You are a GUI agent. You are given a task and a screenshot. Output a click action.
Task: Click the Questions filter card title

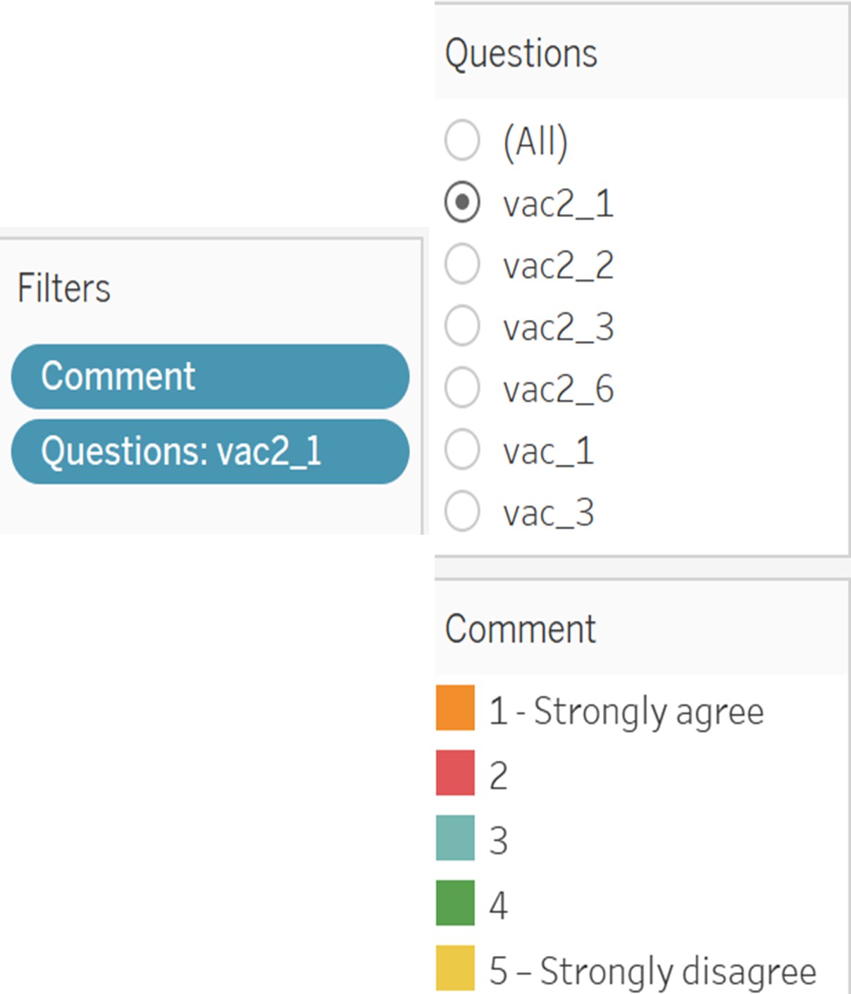[521, 54]
